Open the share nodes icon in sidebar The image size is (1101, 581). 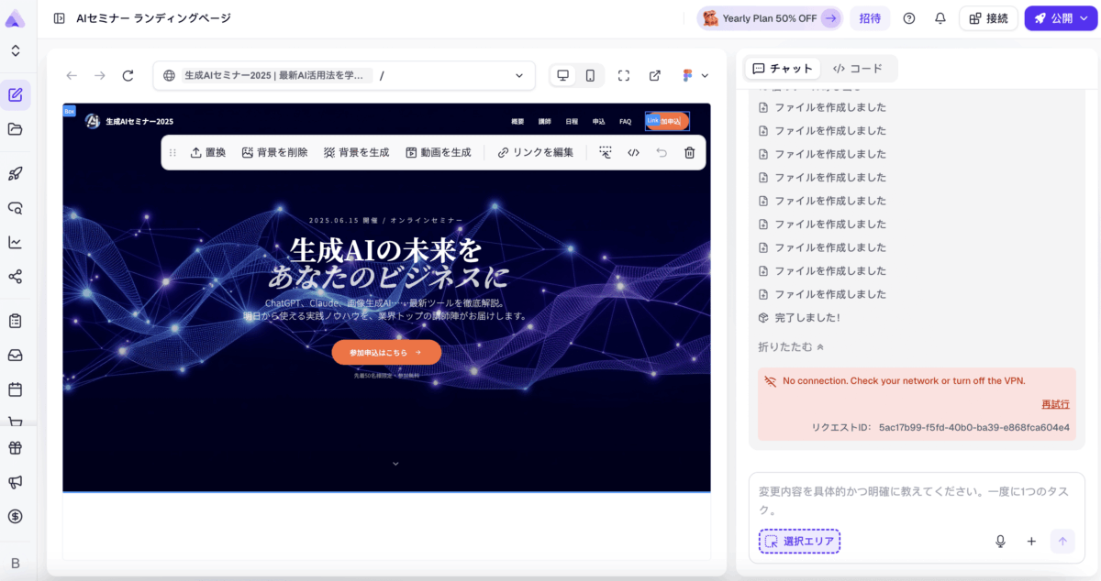(x=16, y=277)
